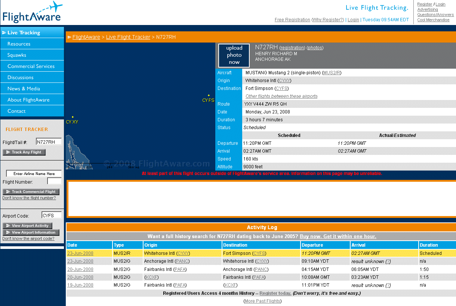456x306 pixels.
Task: Click the Airport Code input field
Action: pyautogui.click(x=52, y=215)
